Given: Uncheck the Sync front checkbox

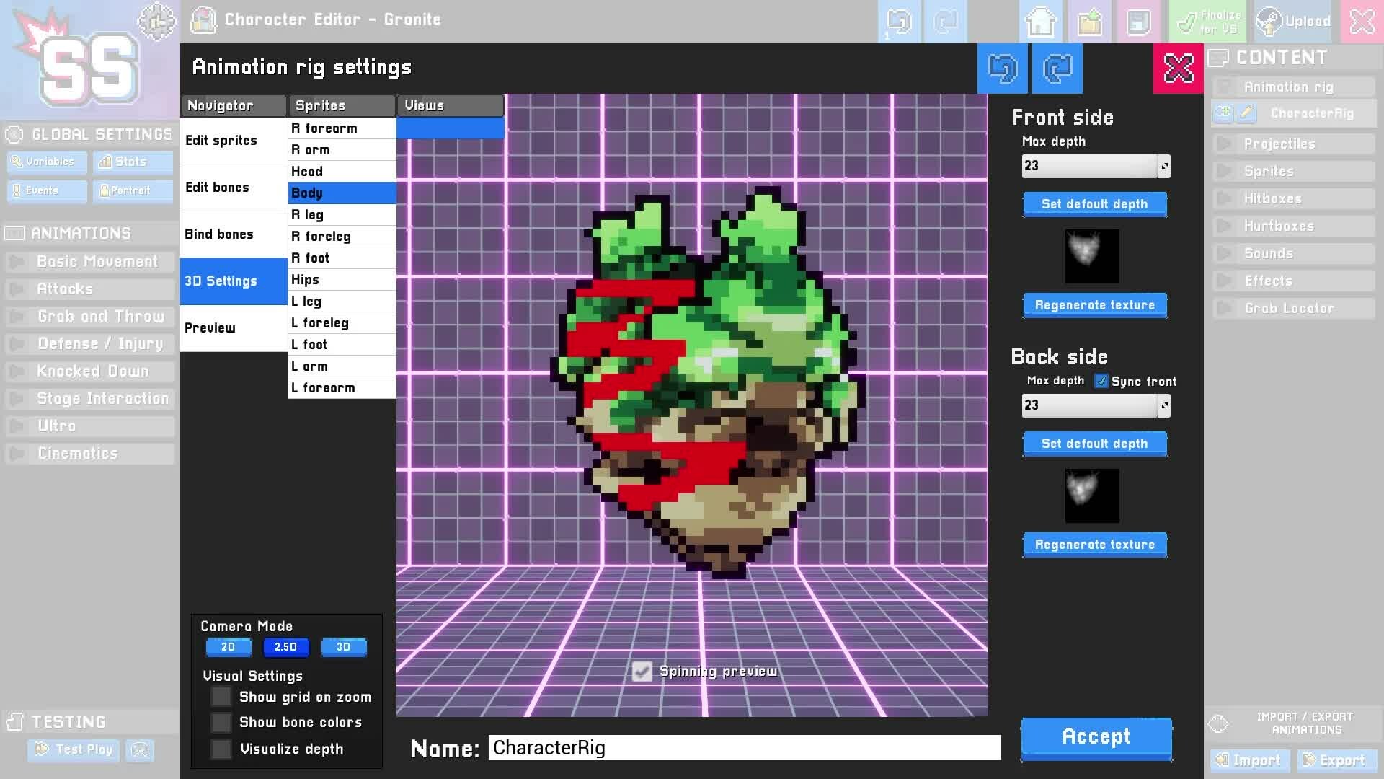Looking at the screenshot, I should click(1101, 381).
